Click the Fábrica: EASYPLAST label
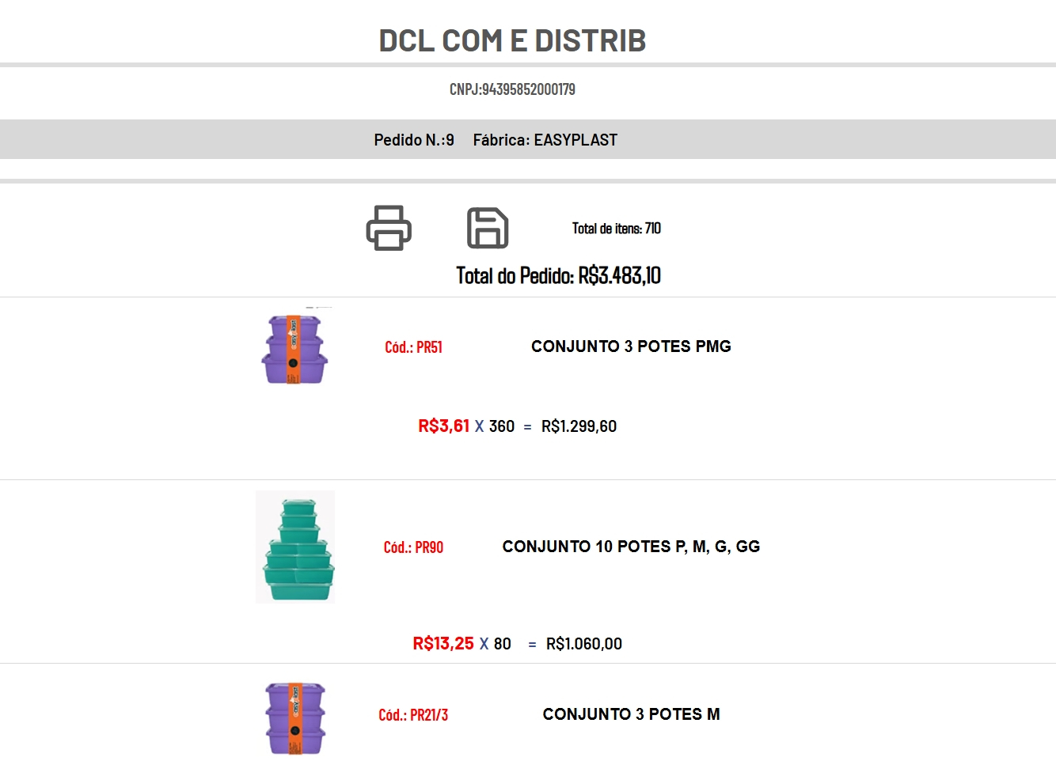 click(x=545, y=140)
